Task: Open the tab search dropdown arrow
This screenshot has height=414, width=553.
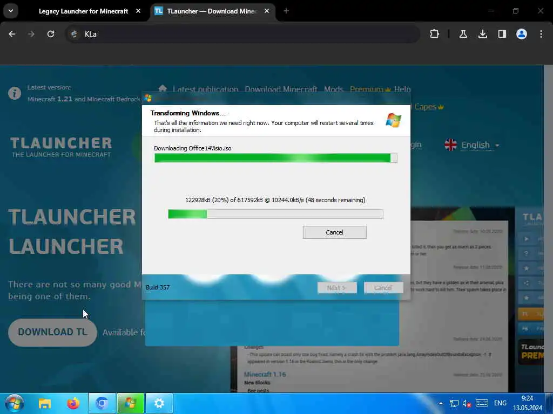Action: pos(11,11)
